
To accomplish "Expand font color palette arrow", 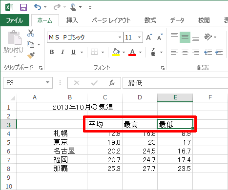I will click(140, 52).
